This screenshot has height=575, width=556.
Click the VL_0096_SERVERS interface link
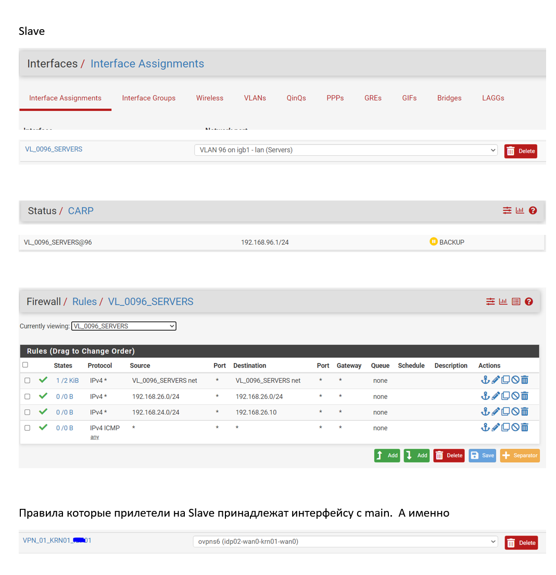(x=54, y=149)
